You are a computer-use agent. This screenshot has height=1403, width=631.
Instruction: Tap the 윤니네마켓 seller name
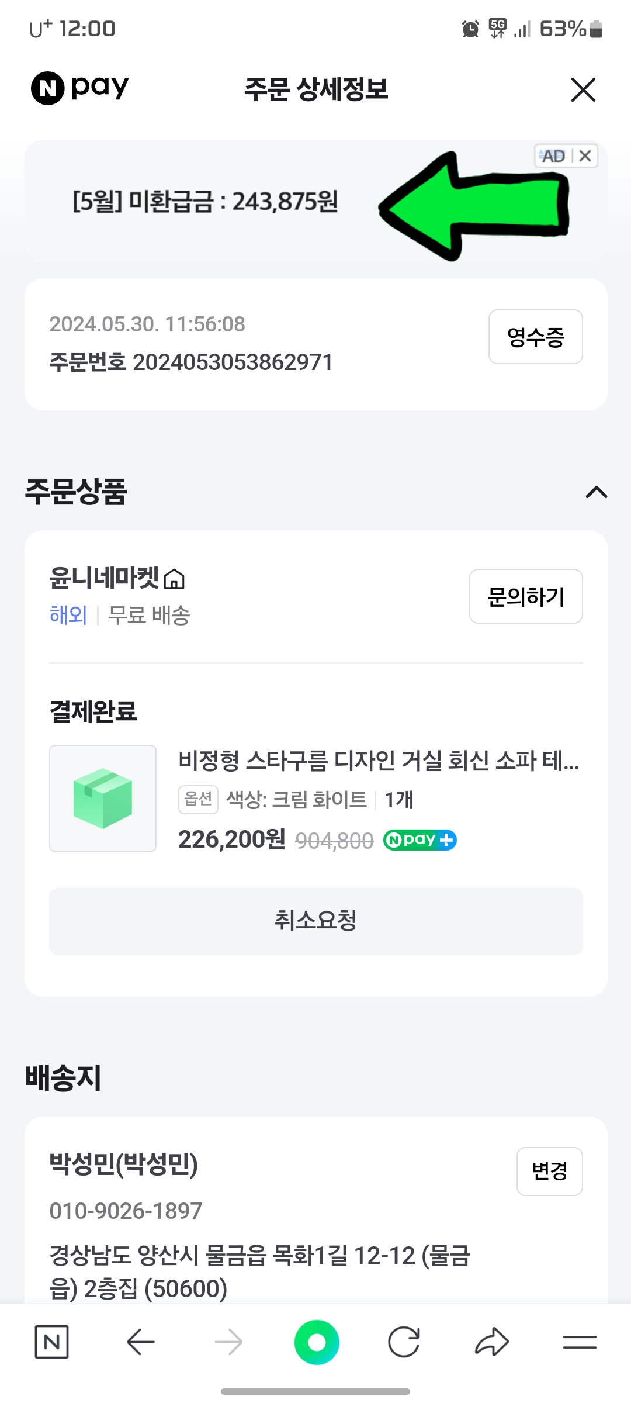[104, 578]
